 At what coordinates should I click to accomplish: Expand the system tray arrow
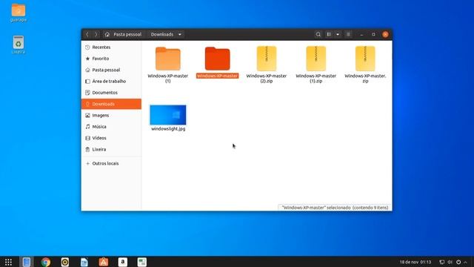coord(466,262)
